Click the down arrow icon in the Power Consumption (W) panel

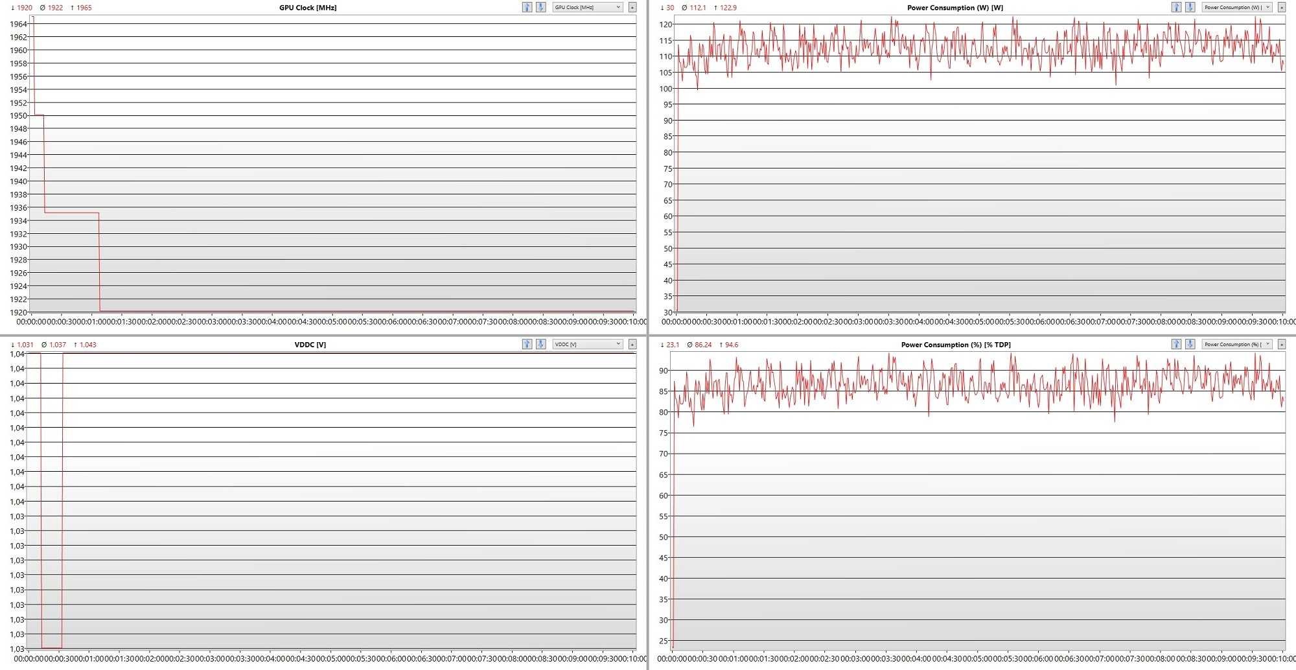coord(1190,7)
